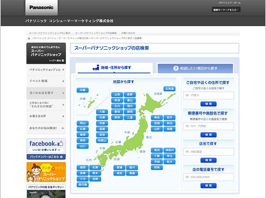This screenshot has width=266, height=198.
Task: Click the Panasonic logo
Action: [x=42, y=8]
